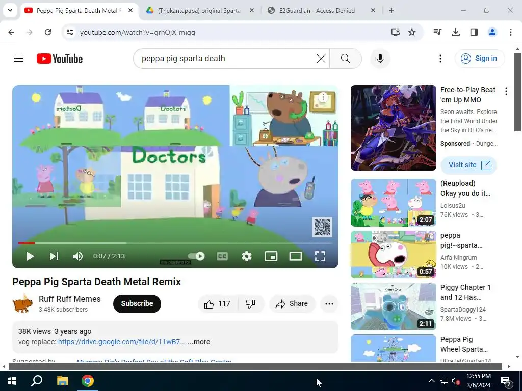Open YouTube hamburger guide menu
Screen dimensions: 522x391
pos(18,59)
